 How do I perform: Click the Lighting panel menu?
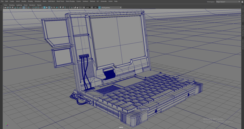pyautogui.click(x=19, y=5)
